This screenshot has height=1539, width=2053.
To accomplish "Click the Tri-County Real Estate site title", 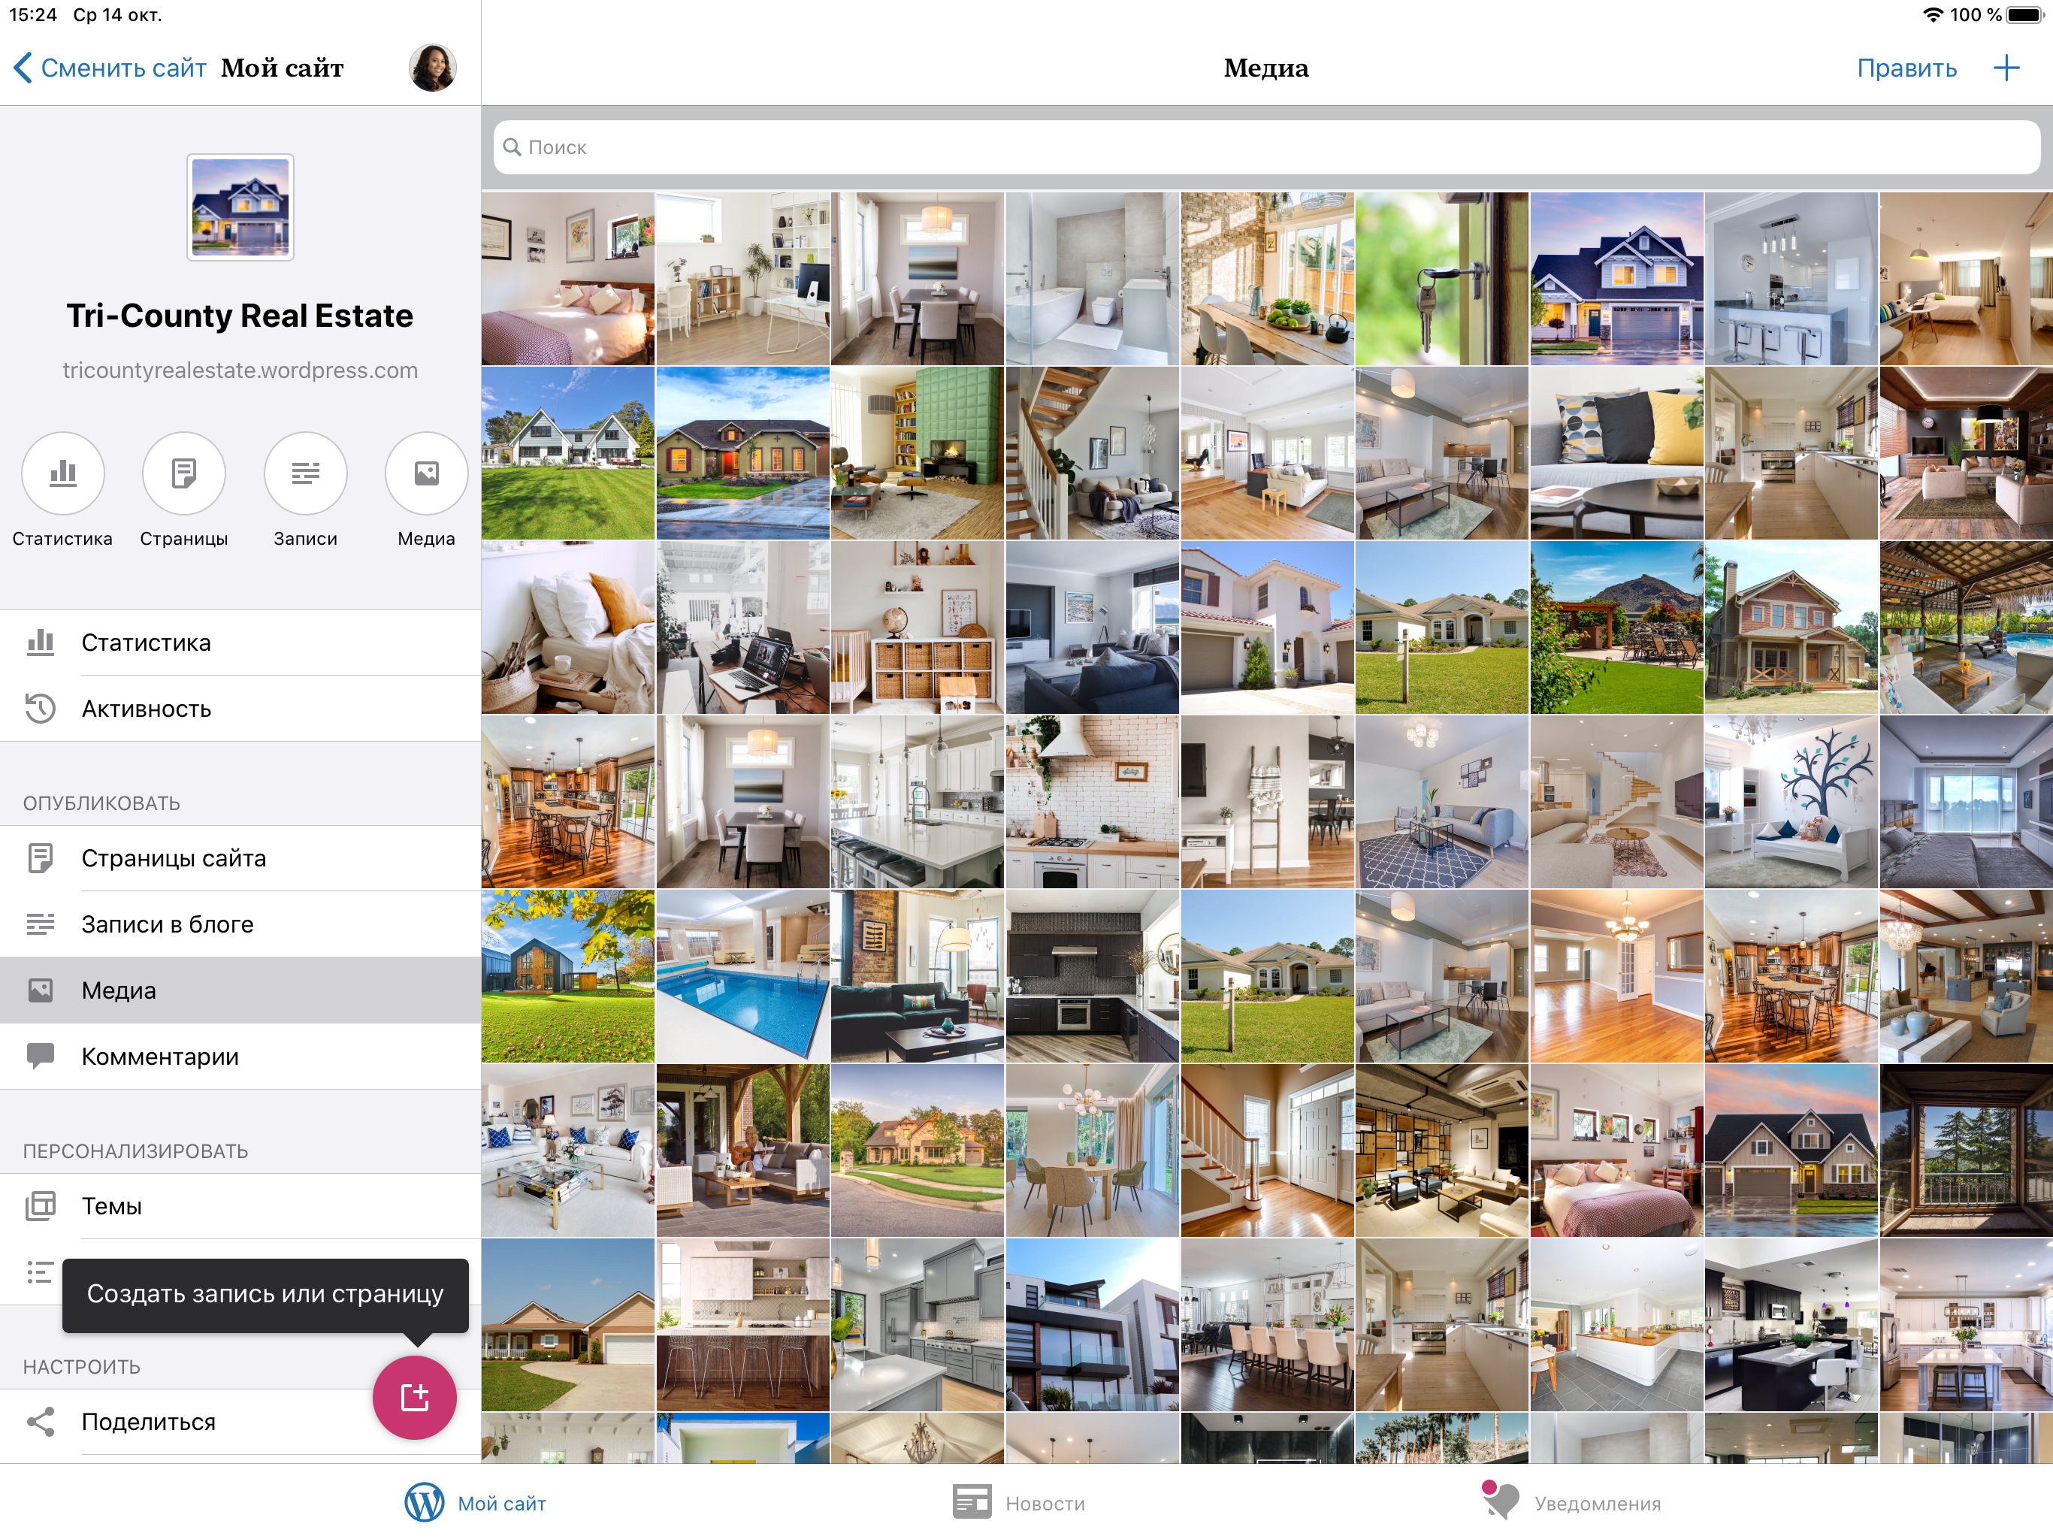I will (240, 316).
